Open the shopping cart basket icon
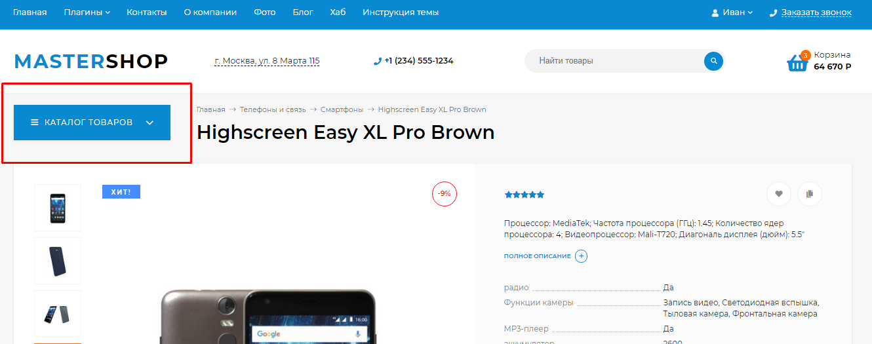Screen dimensions: 872x344 797,62
